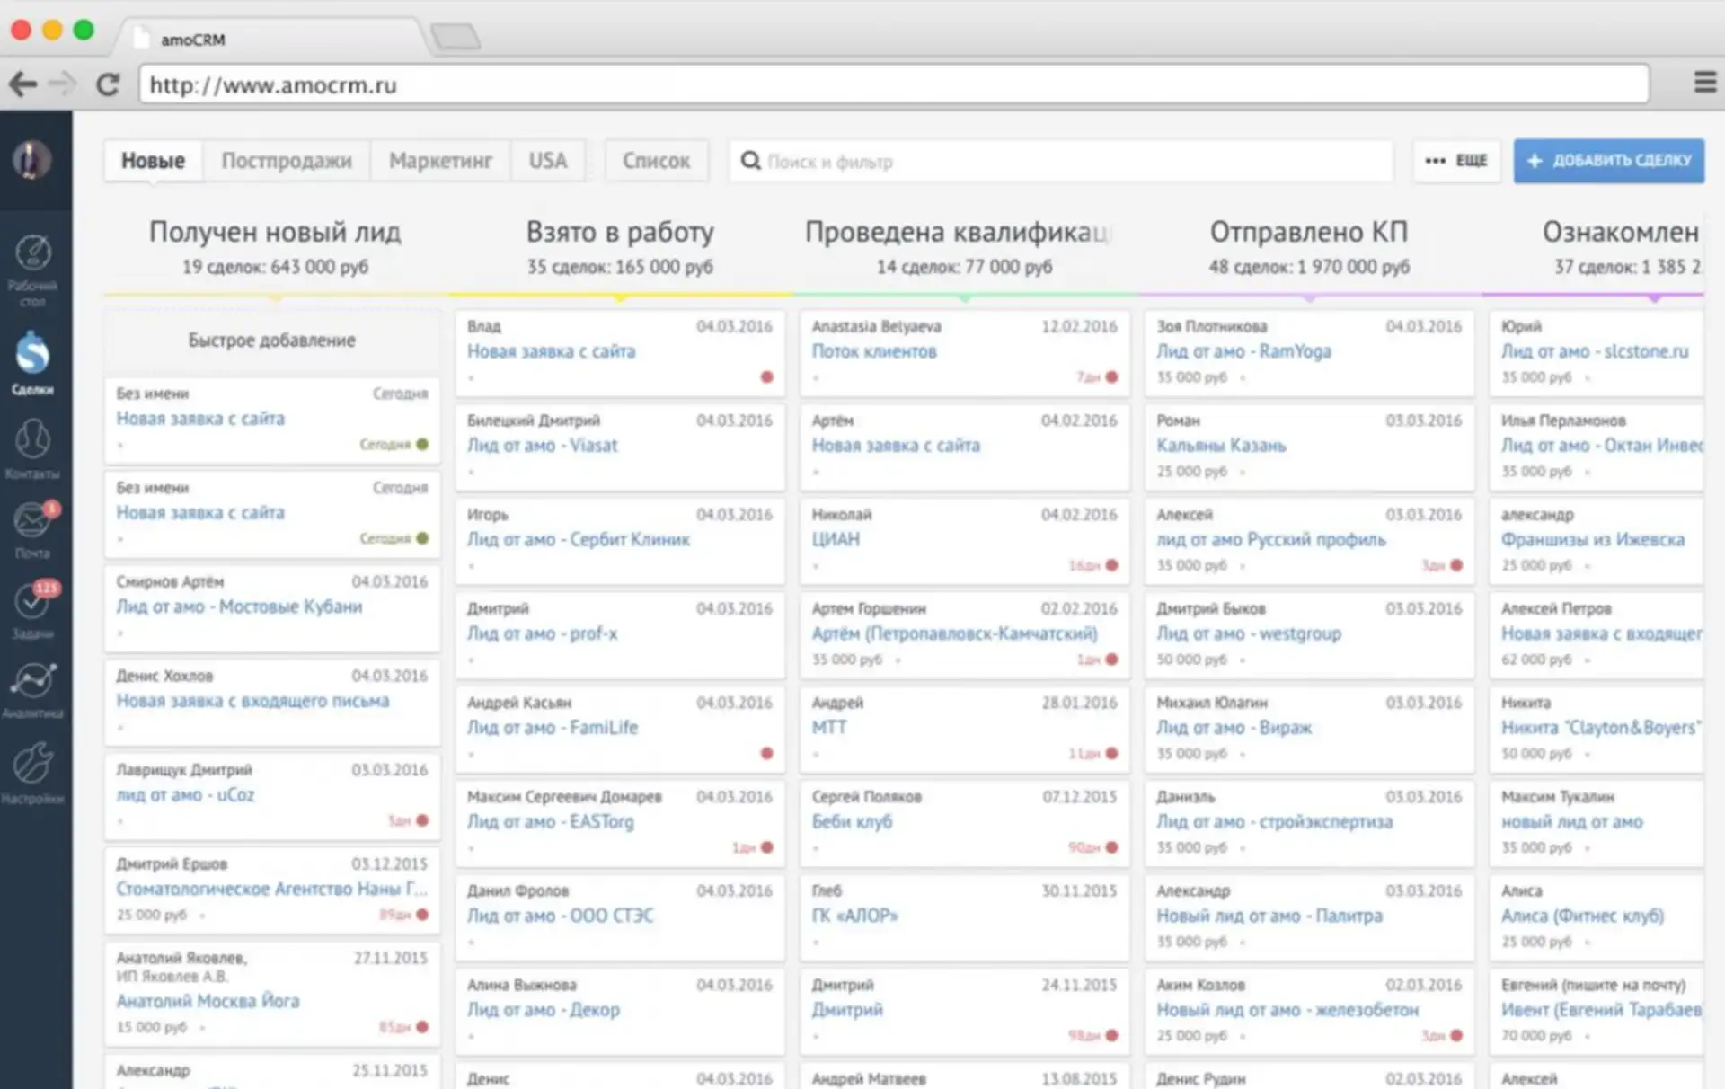The width and height of the screenshot is (1725, 1089).
Task: Click red overdue indicator on Влад's deal
Action: pos(766,378)
